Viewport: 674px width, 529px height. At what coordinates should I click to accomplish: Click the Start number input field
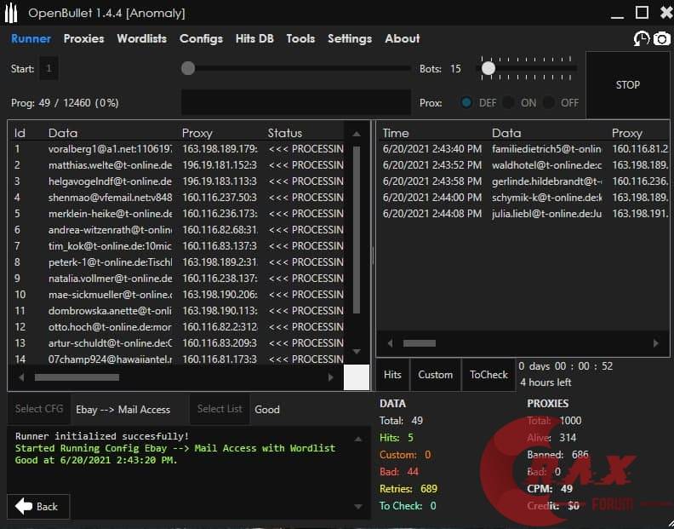[49, 69]
